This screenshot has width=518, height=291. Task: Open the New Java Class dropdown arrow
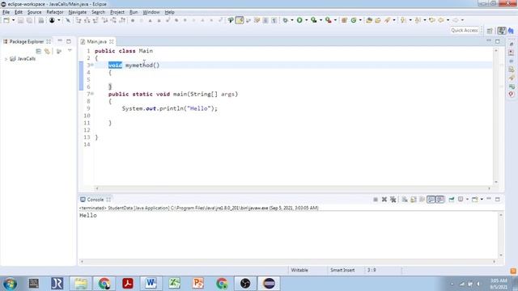360,20
